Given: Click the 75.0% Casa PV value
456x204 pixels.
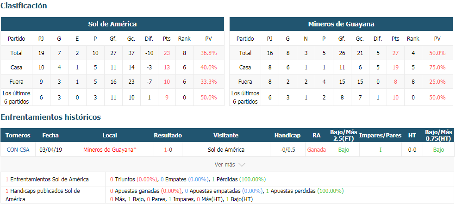Looking at the screenshot, I should 437,68.
